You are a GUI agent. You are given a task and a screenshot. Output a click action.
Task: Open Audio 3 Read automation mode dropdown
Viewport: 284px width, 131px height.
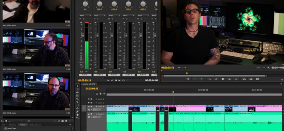(x=114, y=15)
